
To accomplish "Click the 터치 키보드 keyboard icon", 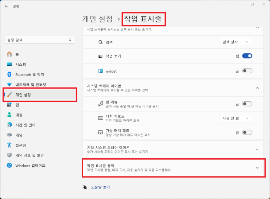I will pyautogui.click(x=101, y=118).
